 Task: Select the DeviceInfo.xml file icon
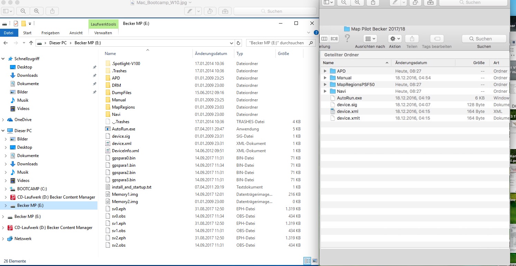click(x=108, y=150)
